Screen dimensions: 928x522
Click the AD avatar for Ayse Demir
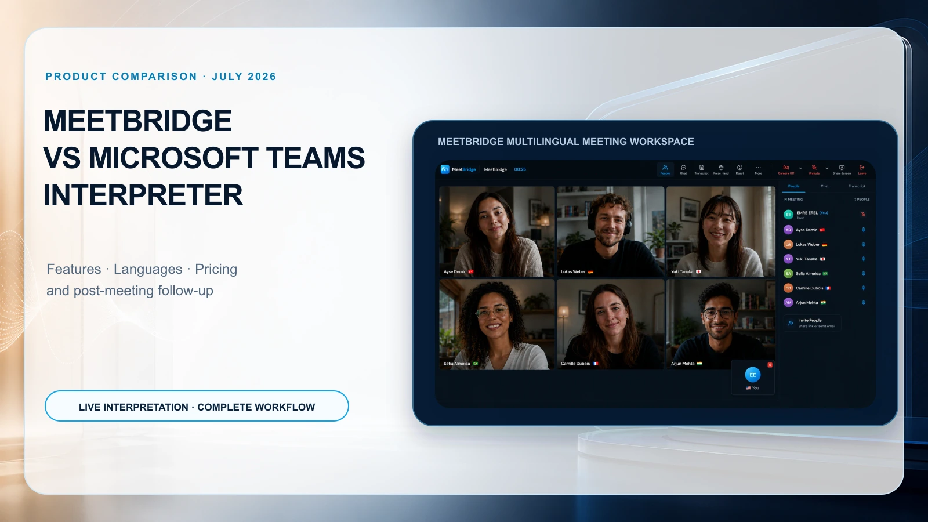tap(788, 230)
